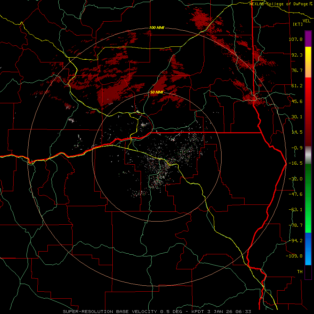Viewport: 314px width, 314px height.
Task: Click the 76.7 value on velocity scale
Action: pos(297,70)
